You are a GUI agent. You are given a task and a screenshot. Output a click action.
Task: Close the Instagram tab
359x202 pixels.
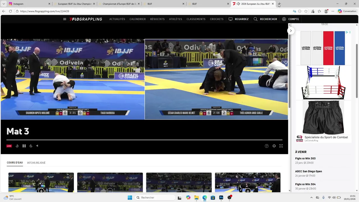49,4
